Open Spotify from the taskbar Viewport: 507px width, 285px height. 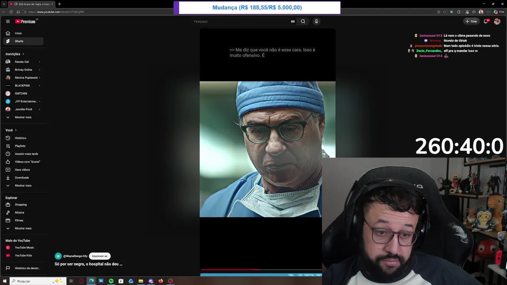111,281
